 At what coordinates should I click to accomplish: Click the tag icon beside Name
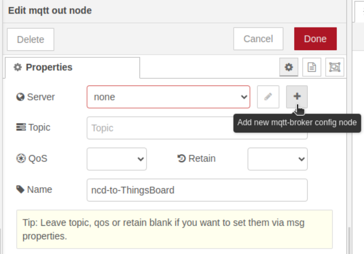[x=21, y=190]
